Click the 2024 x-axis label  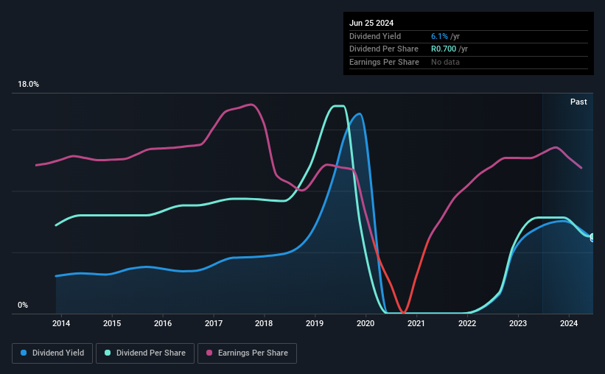[568, 323]
